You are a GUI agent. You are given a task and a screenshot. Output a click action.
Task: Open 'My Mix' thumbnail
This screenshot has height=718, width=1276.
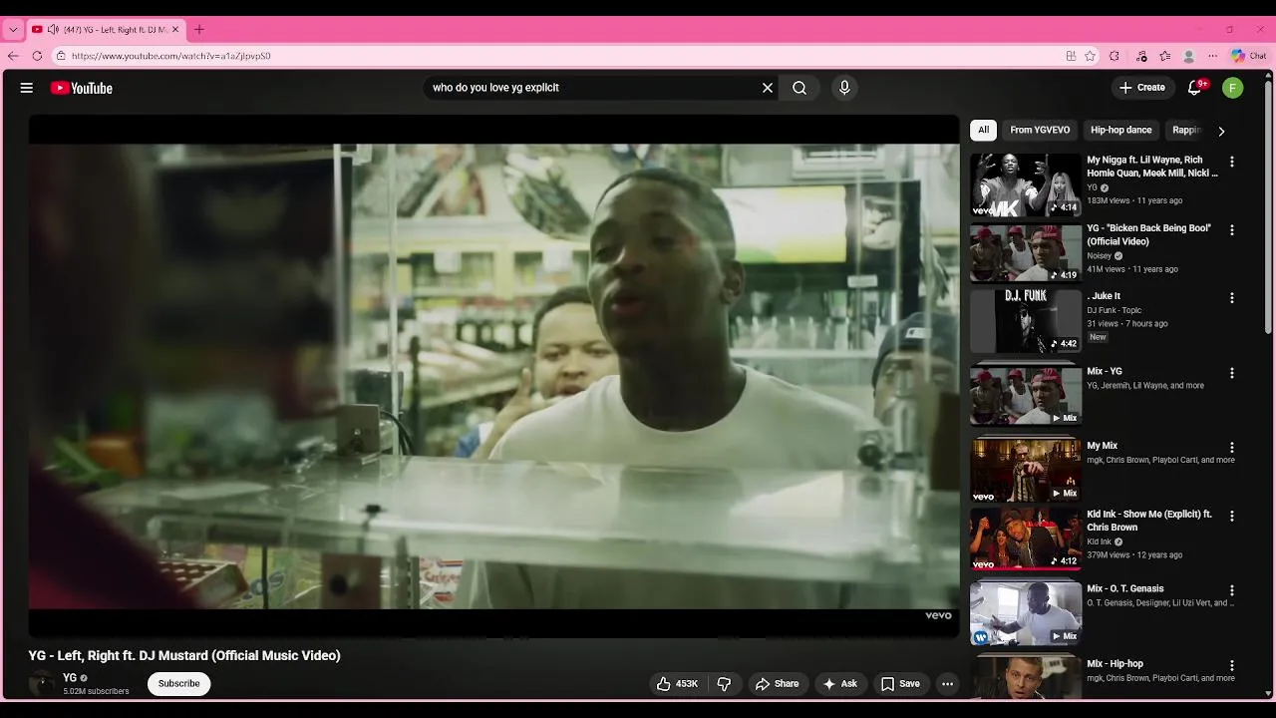[x=1026, y=470]
